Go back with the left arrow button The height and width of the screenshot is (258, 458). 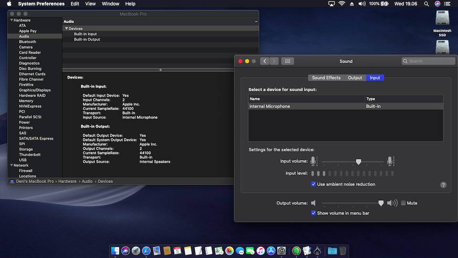point(265,61)
